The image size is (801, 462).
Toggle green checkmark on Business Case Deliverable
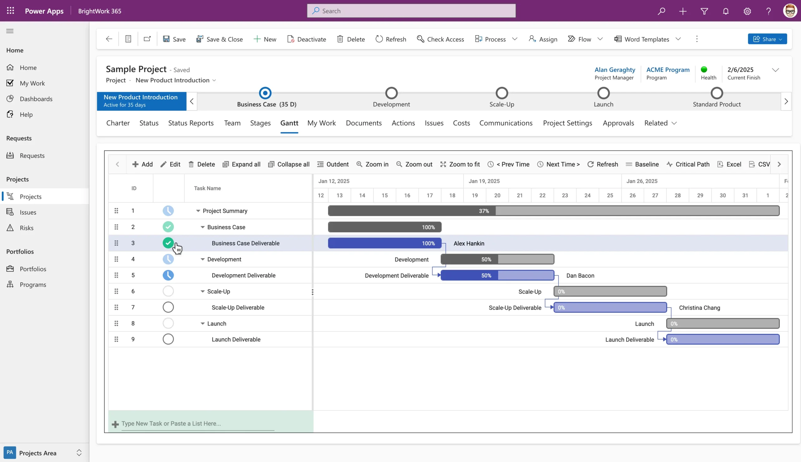click(168, 243)
